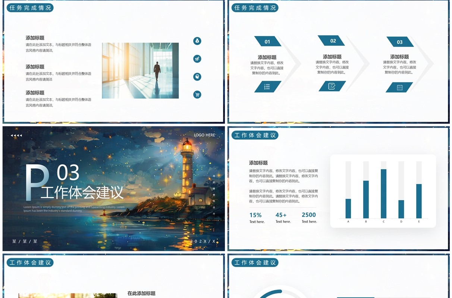
Task: Click the money bag round icon
Action: click(x=197, y=41)
